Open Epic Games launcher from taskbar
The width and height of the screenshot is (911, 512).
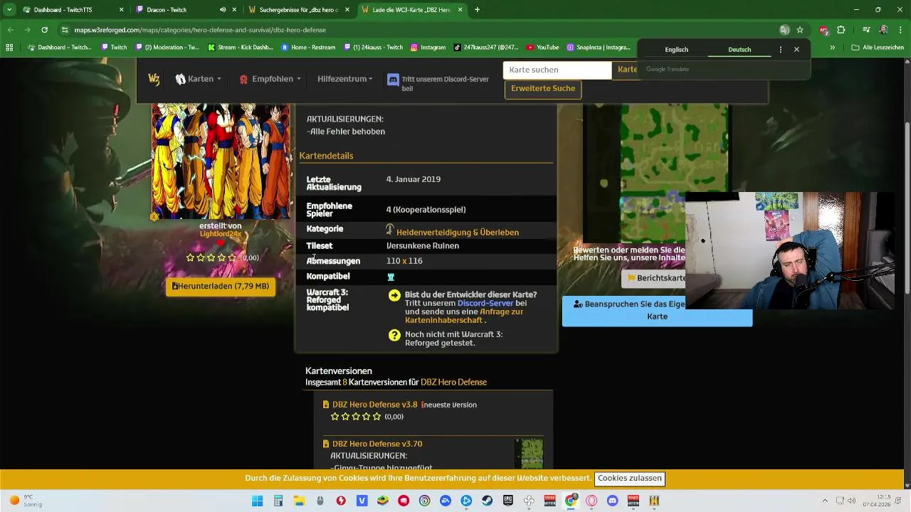507,501
